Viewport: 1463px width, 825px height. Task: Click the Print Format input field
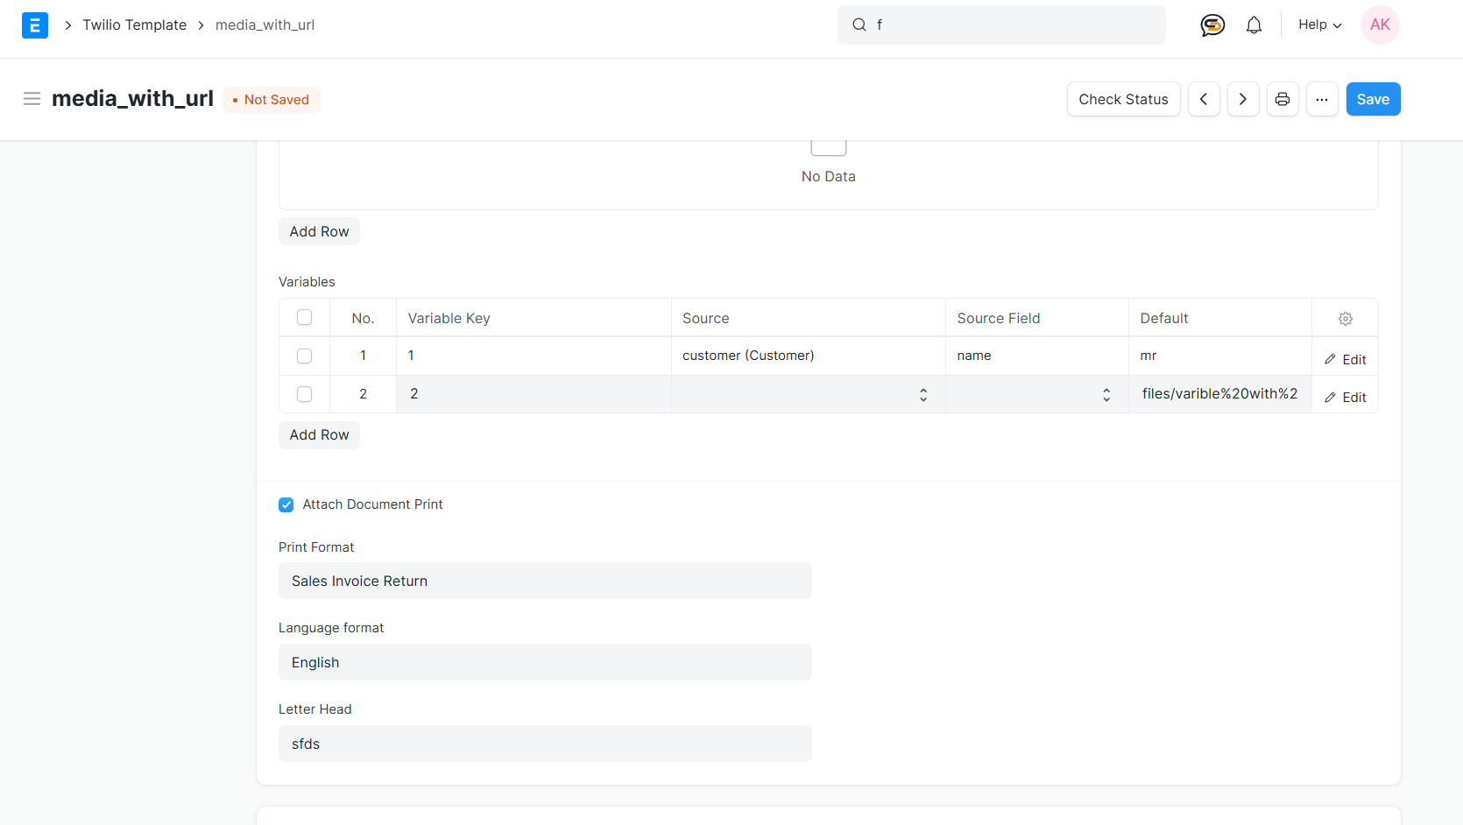pyautogui.click(x=544, y=582)
